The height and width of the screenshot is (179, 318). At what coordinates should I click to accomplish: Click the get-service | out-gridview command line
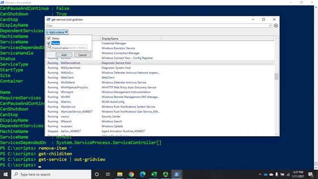pyautogui.click(x=72, y=160)
